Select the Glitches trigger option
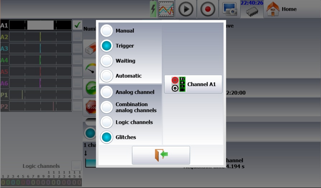Image resolution: width=321 pixels, height=188 pixels. (107, 137)
